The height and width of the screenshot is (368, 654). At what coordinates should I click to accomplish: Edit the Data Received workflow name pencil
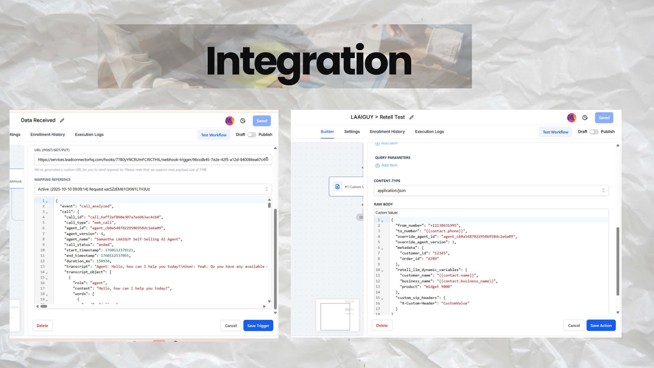62,120
